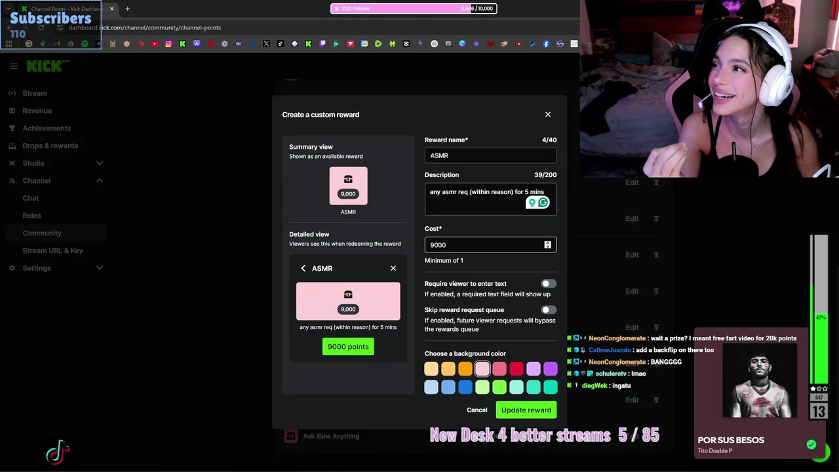Choose the bright green background color swatch
839x472 pixels.
click(499, 387)
